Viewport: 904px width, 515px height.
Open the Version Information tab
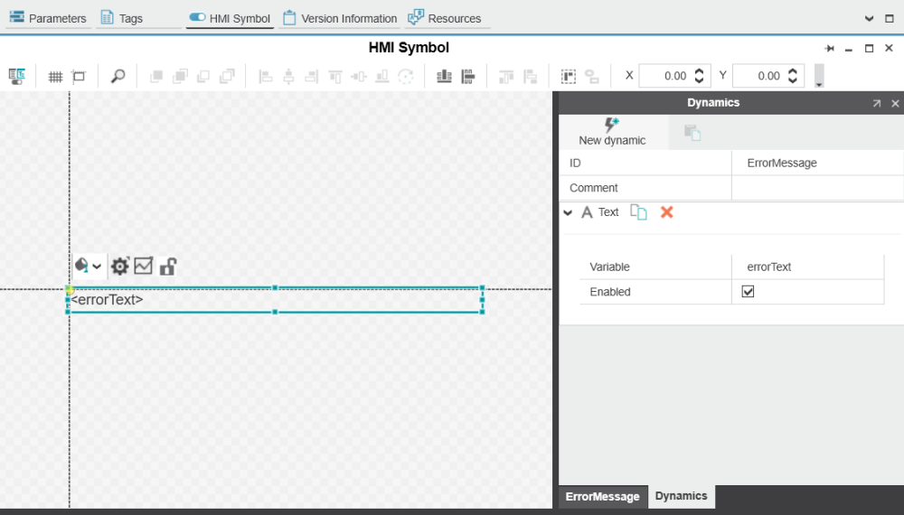[340, 18]
